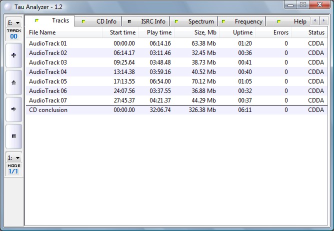Click the plus button in the sidebar
Image resolution: width=334 pixels, height=231 pixels.
[13, 55]
